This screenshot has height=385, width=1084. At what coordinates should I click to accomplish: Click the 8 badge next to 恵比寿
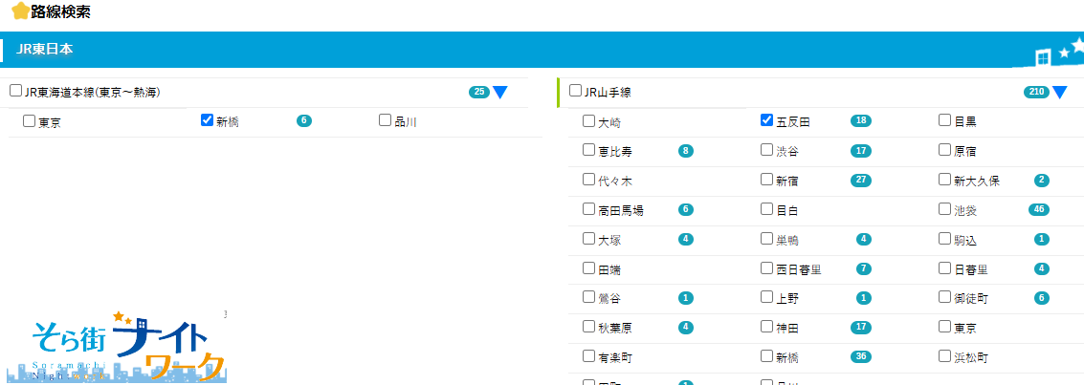pos(686,150)
